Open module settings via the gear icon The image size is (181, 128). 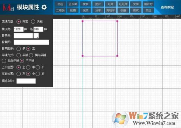(x=44, y=7)
